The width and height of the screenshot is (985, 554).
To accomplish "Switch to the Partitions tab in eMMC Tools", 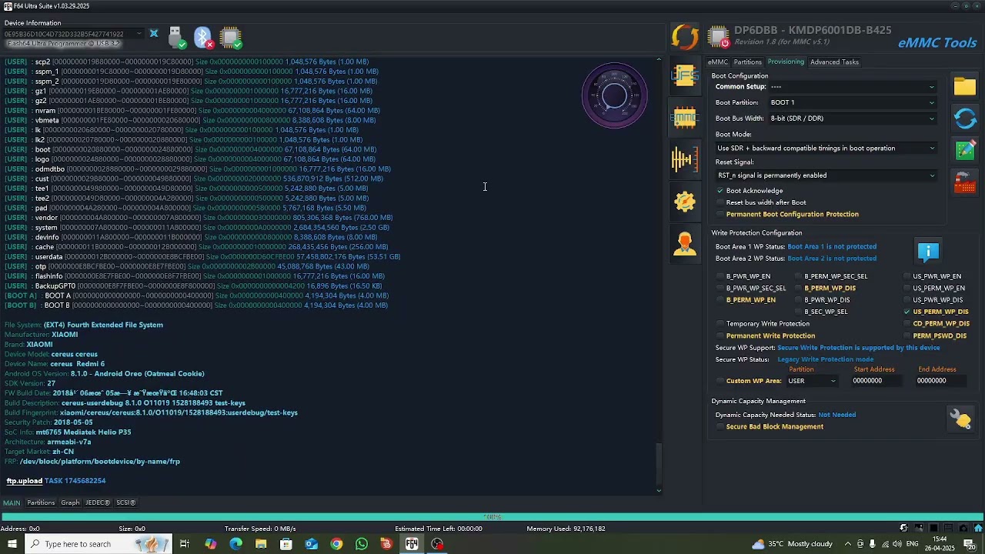I will tap(747, 62).
